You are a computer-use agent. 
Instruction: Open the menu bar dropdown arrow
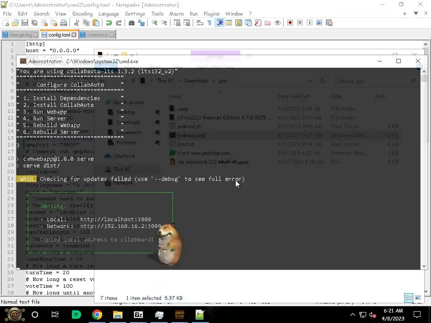[x=416, y=13]
